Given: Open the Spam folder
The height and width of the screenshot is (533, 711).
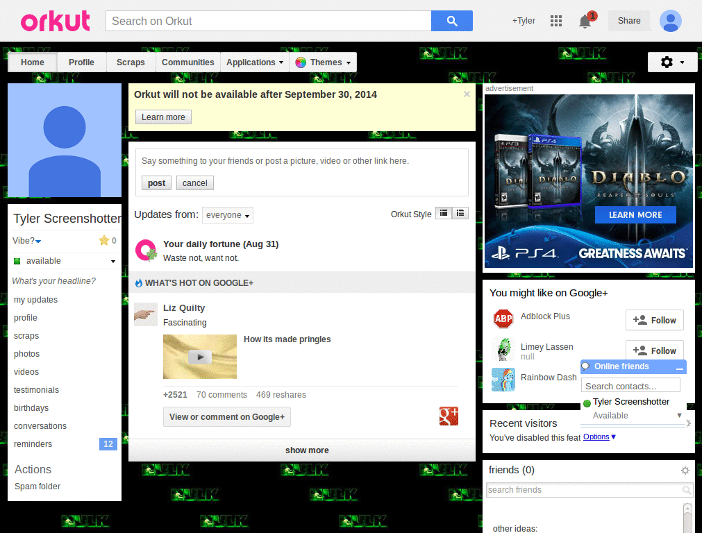Looking at the screenshot, I should pyautogui.click(x=37, y=487).
